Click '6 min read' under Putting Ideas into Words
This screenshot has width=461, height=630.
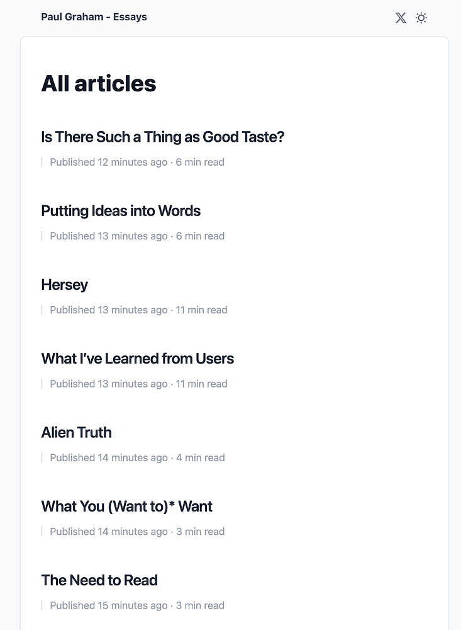[x=200, y=236]
